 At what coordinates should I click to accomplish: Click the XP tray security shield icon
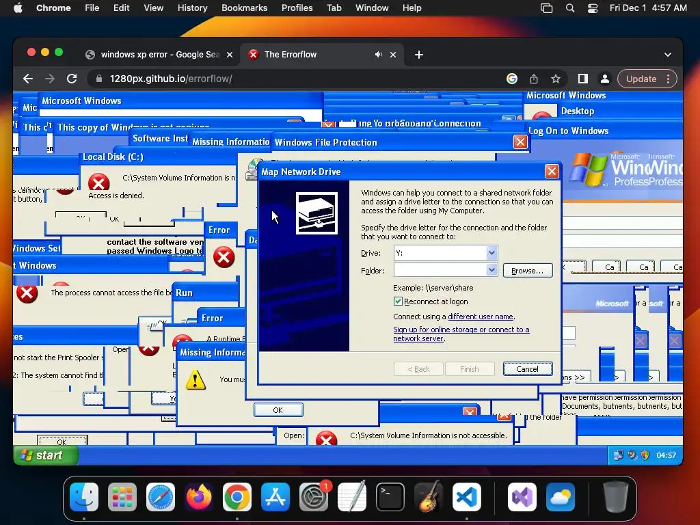[645, 455]
